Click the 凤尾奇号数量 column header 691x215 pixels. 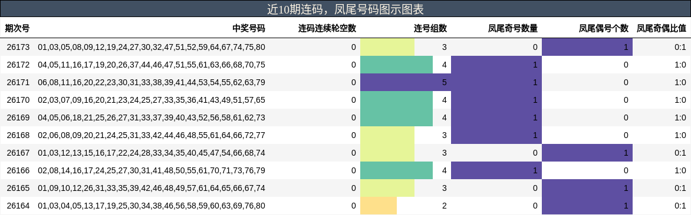click(x=513, y=29)
